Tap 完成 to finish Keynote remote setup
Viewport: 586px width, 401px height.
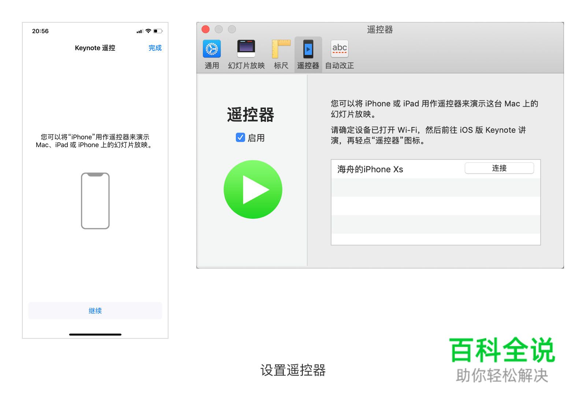(155, 48)
